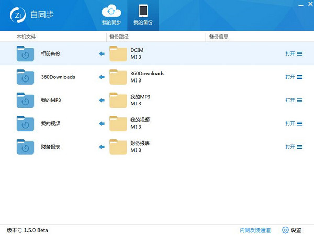
Task: Click the 备份信息 column header
Action: (219, 37)
